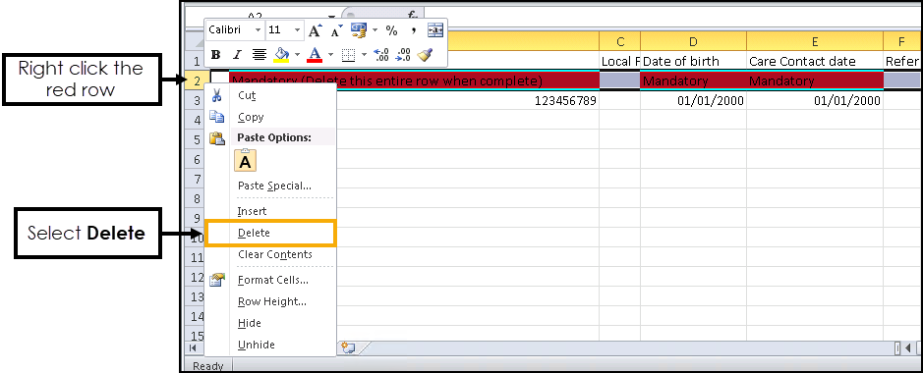
Task: Toggle Italic in the mini toolbar
Action: point(237,55)
